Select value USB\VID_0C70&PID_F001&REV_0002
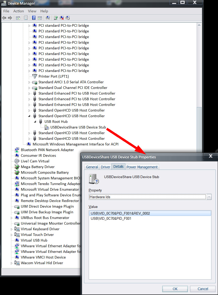Viewport: 218px width, 295px height. pyautogui.click(x=150, y=213)
